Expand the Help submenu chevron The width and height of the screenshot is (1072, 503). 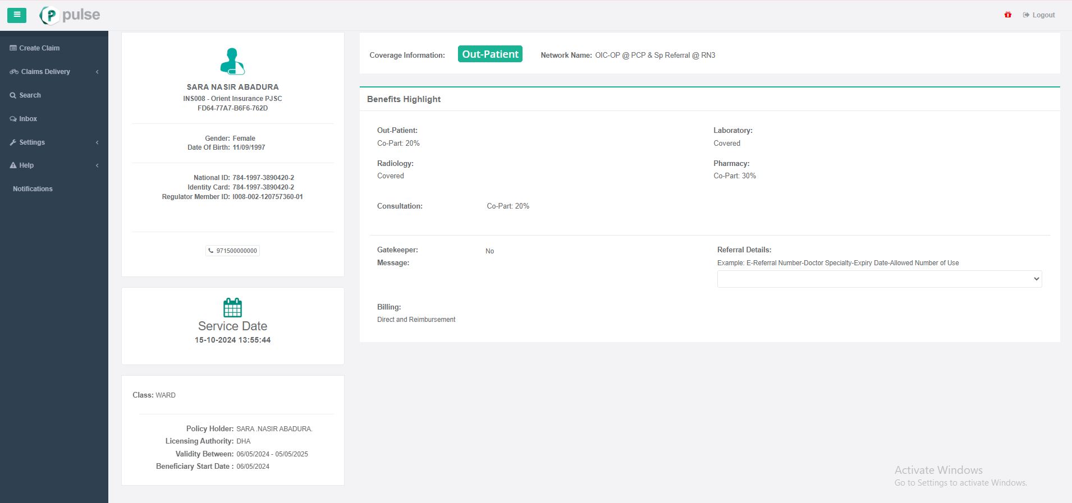click(97, 165)
